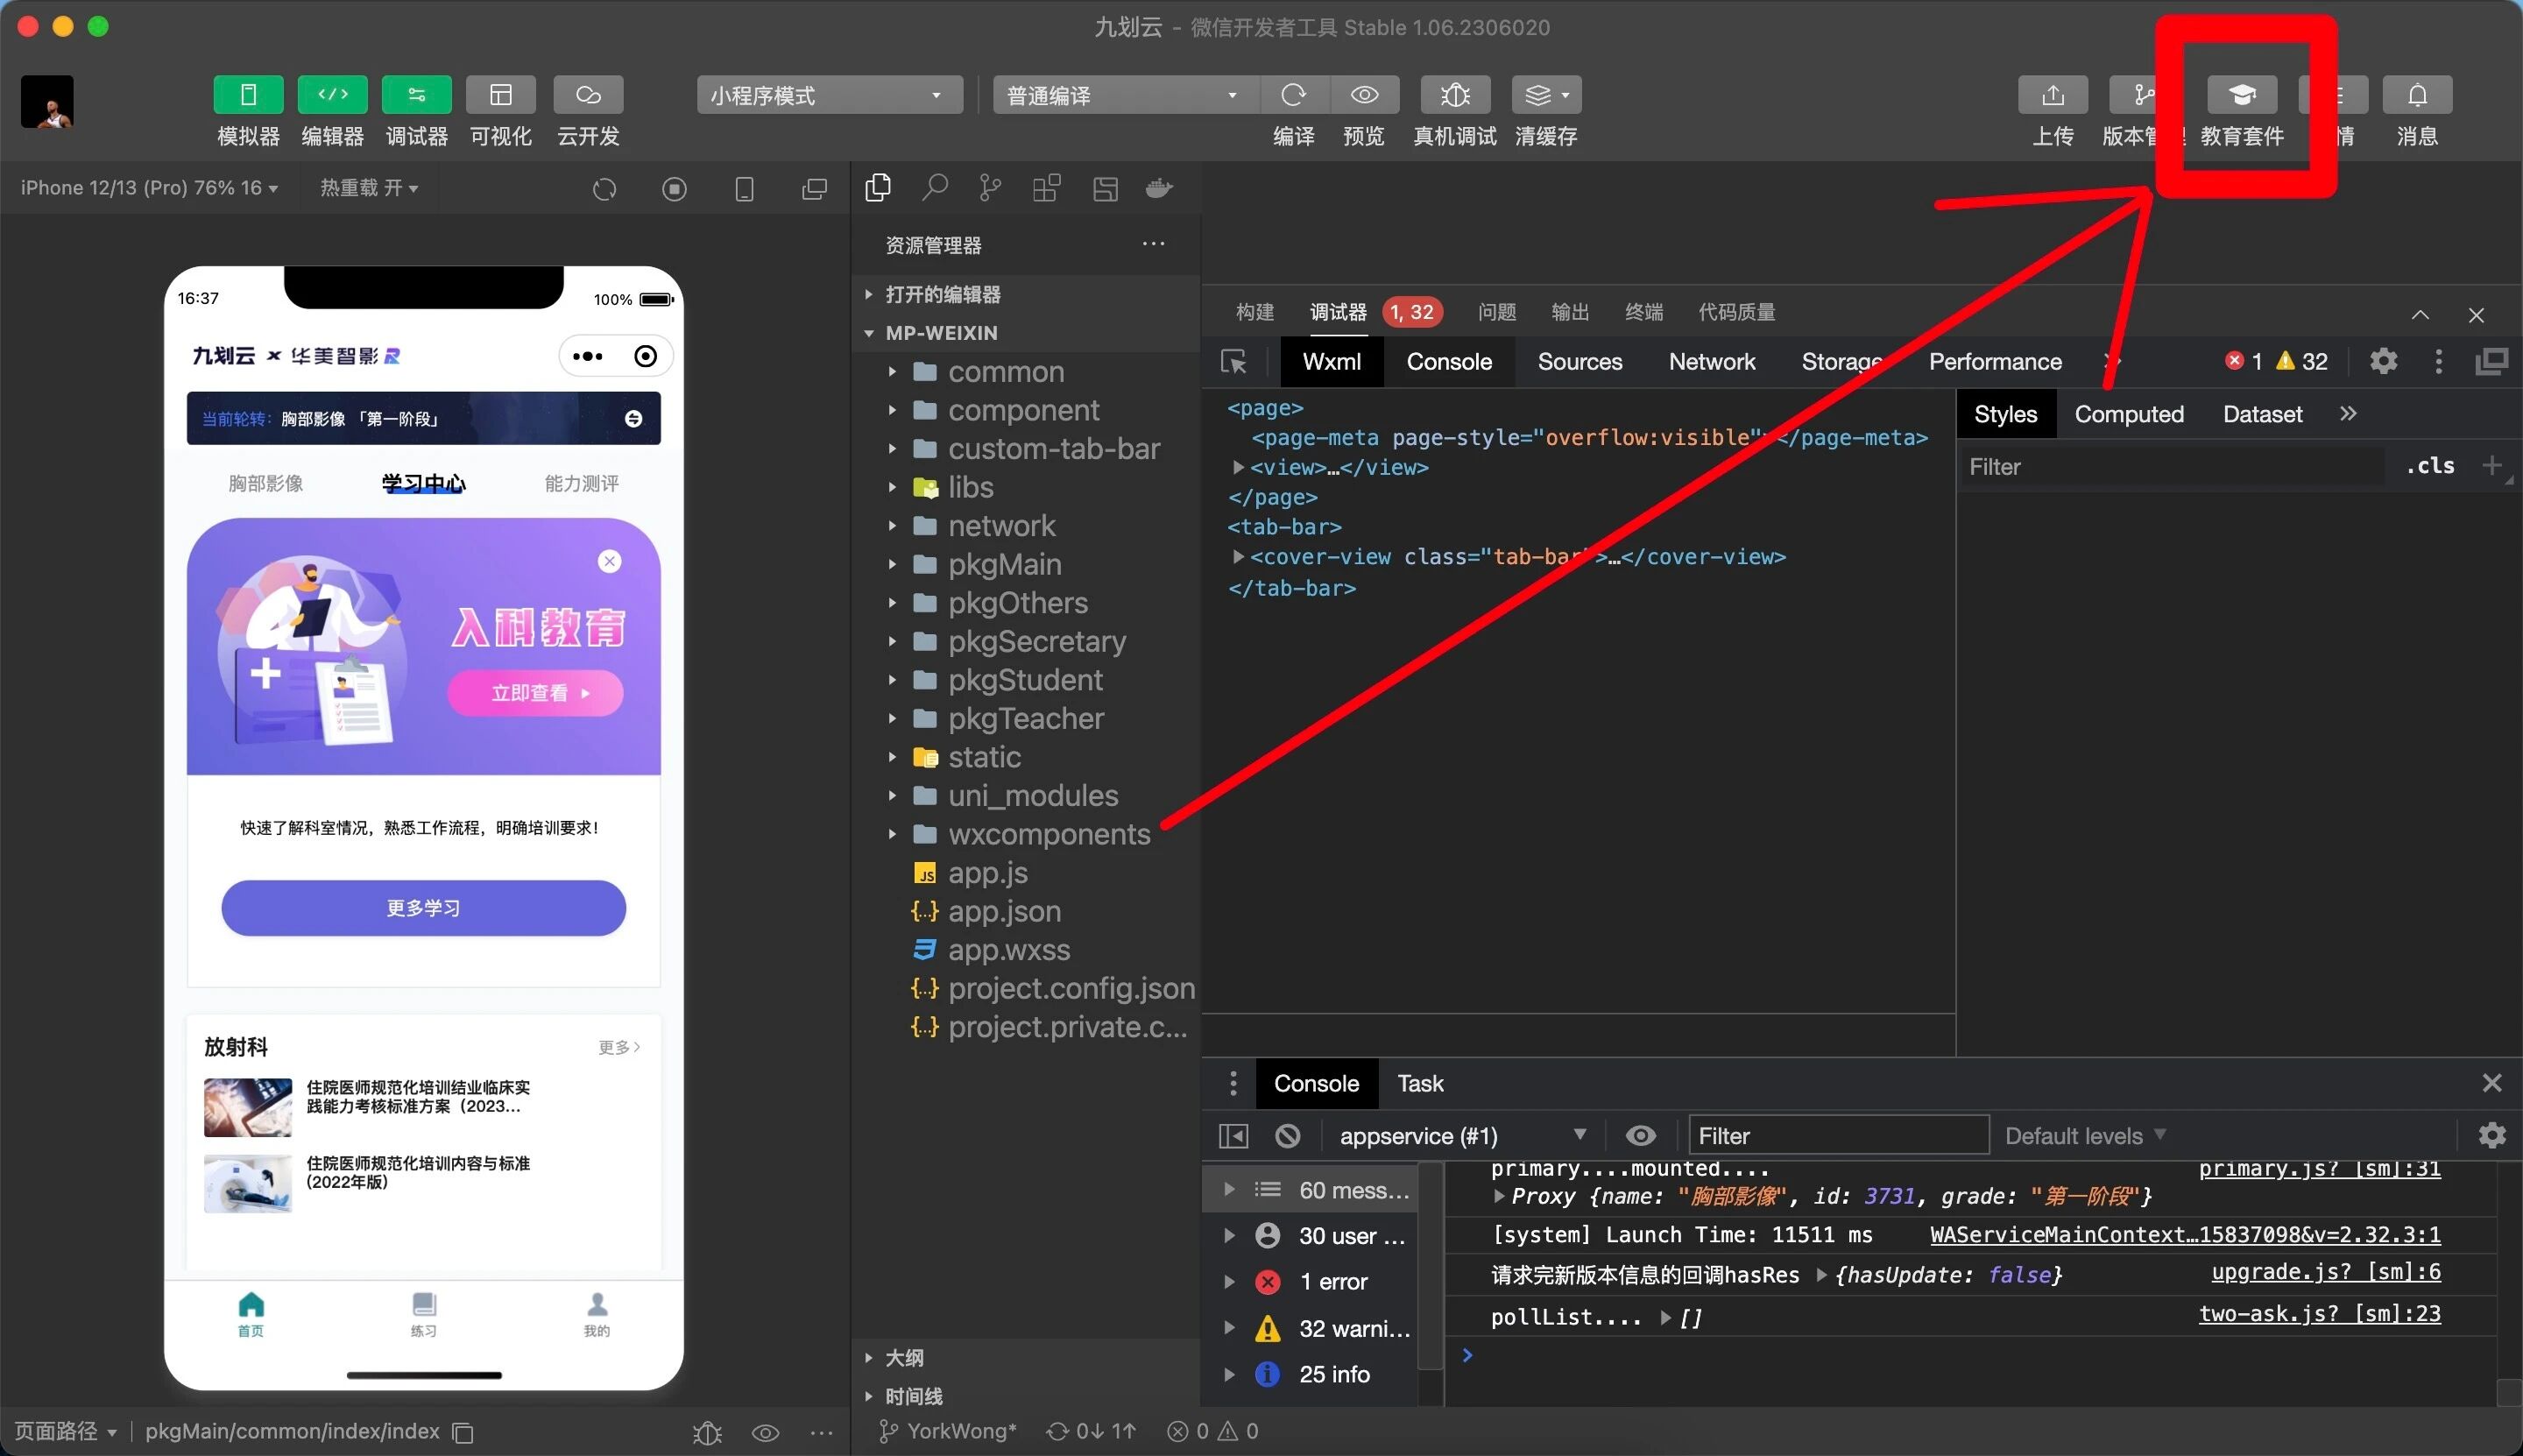Select the Computed tab in styles panel
The image size is (2523, 1456).
[x=2128, y=414]
